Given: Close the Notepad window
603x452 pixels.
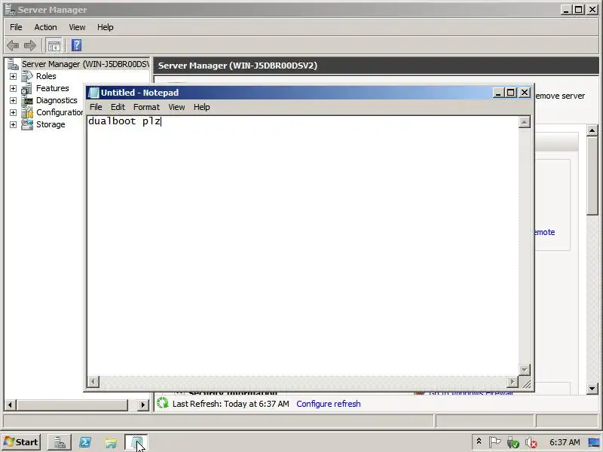Looking at the screenshot, I should [x=525, y=93].
